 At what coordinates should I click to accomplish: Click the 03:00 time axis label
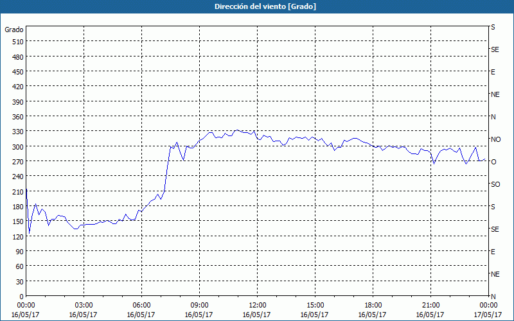[x=84, y=306]
